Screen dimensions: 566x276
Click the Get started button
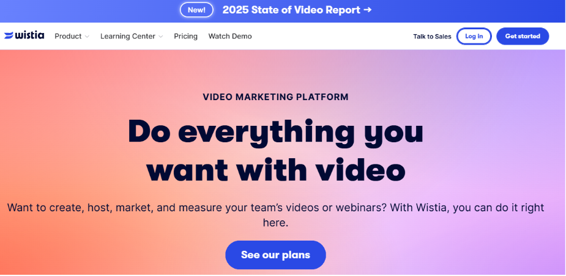(523, 37)
